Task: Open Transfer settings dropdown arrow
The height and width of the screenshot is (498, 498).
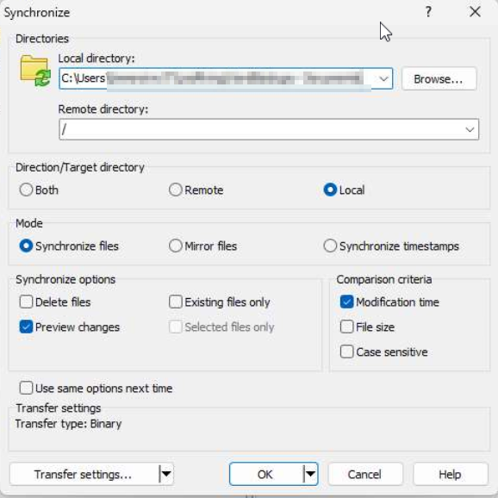Action: [165, 474]
